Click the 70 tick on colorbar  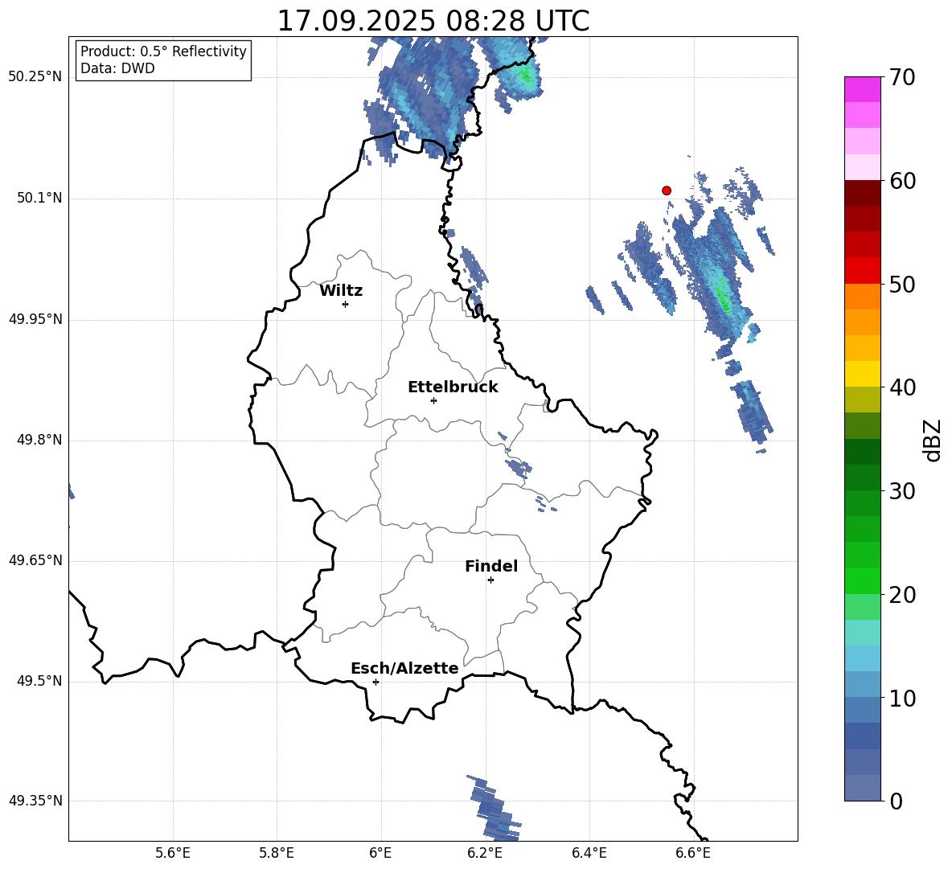tap(902, 77)
